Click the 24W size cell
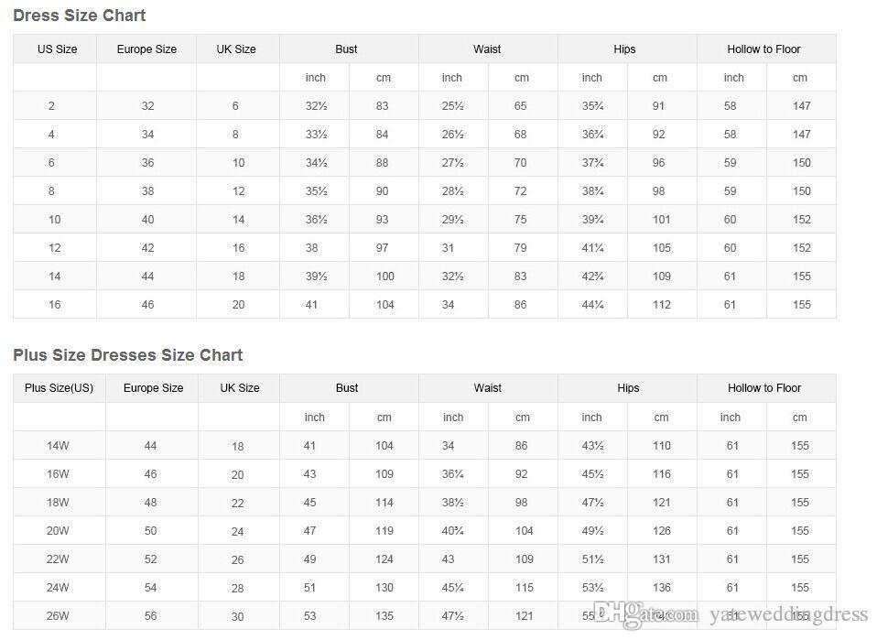Viewport: 877px width, 640px height. pos(59,588)
